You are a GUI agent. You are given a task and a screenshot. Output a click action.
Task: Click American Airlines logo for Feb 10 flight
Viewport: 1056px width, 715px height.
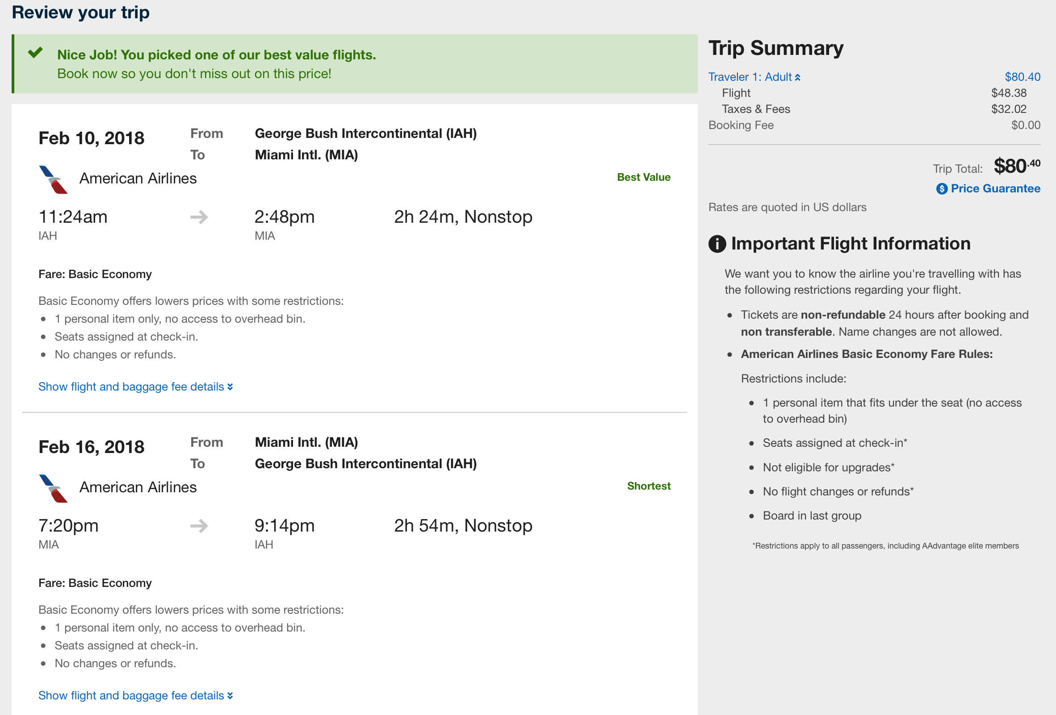pyautogui.click(x=53, y=180)
